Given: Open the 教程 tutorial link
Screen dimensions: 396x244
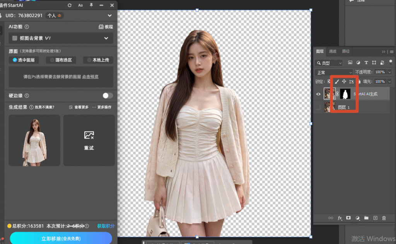Looking at the screenshot, I should [106, 27].
